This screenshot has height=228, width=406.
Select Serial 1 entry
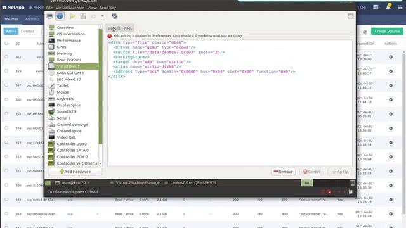coord(73,118)
